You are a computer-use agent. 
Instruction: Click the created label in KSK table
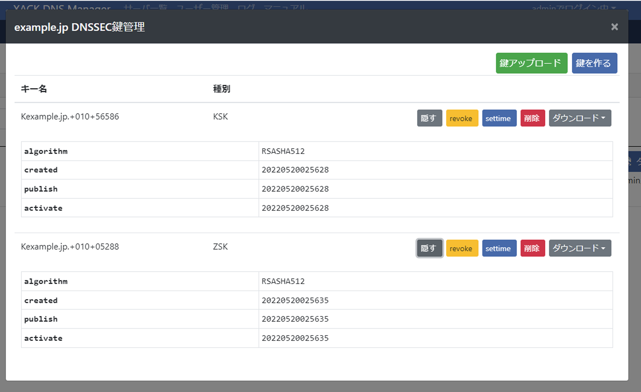click(41, 170)
